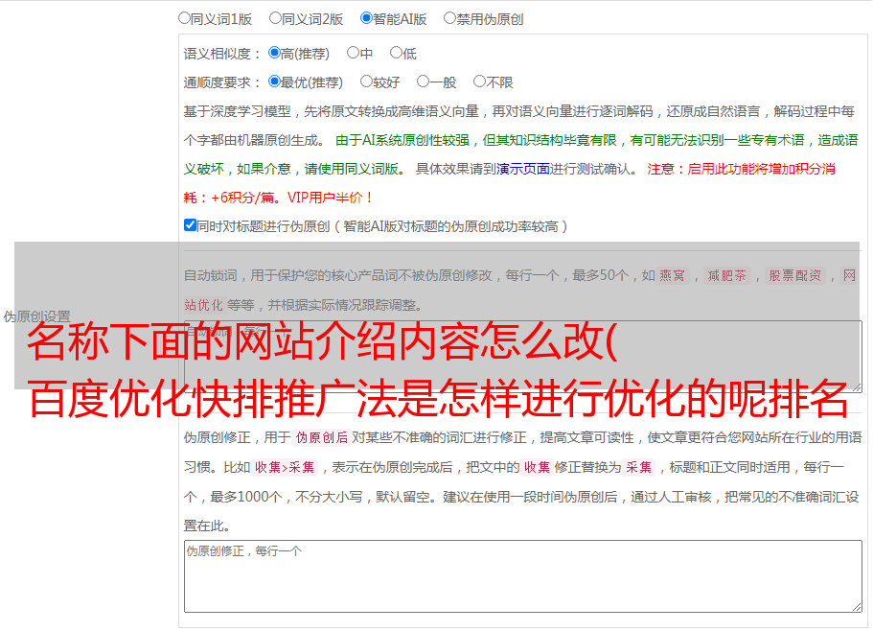Viewport: 873px width, 631px height.
Task: Click the 收集>采集 example tag
Action: pyautogui.click(x=285, y=467)
